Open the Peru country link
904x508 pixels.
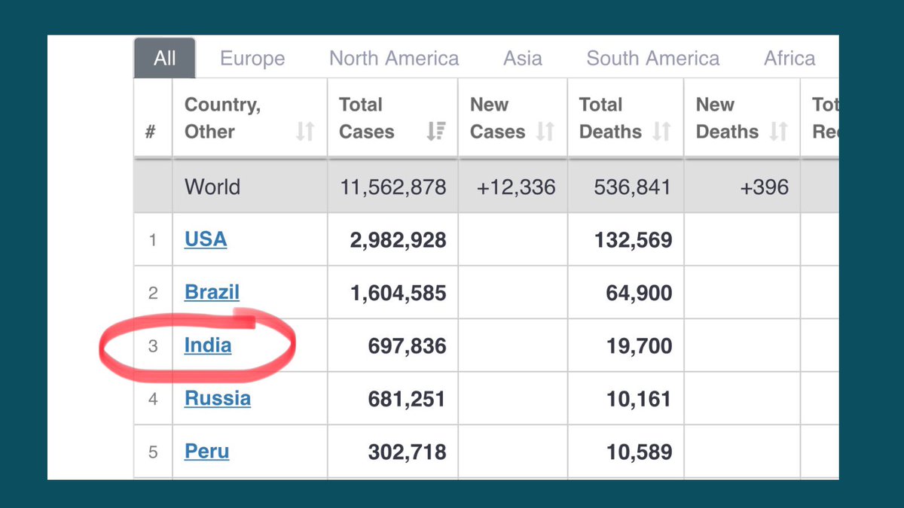[206, 452]
